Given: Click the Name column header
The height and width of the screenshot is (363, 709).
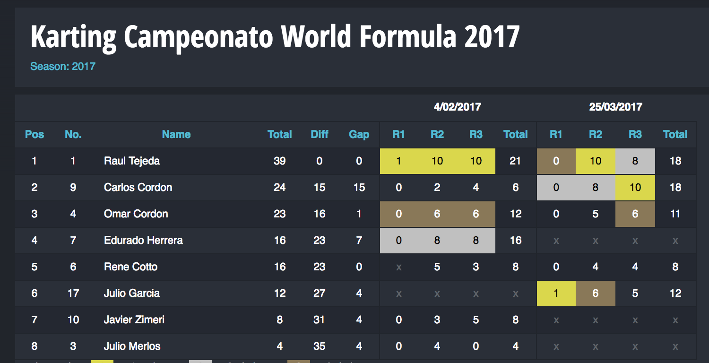Looking at the screenshot, I should coord(176,134).
